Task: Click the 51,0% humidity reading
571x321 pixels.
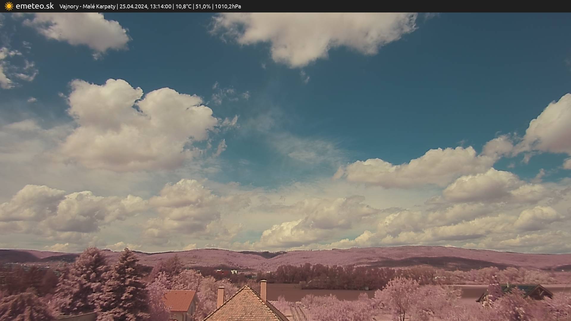Action: pyautogui.click(x=203, y=6)
